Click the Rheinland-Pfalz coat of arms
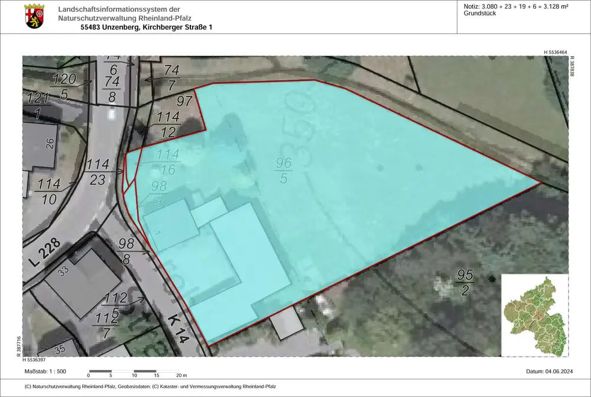This screenshot has width=591, height=397. 34,17
